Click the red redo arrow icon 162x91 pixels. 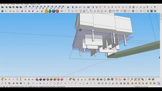(x=96, y=7)
